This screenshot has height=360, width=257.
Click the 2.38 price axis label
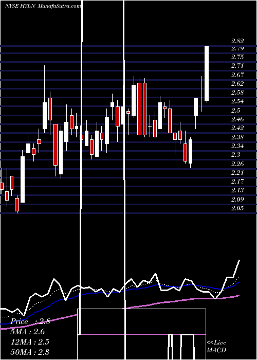237,137
